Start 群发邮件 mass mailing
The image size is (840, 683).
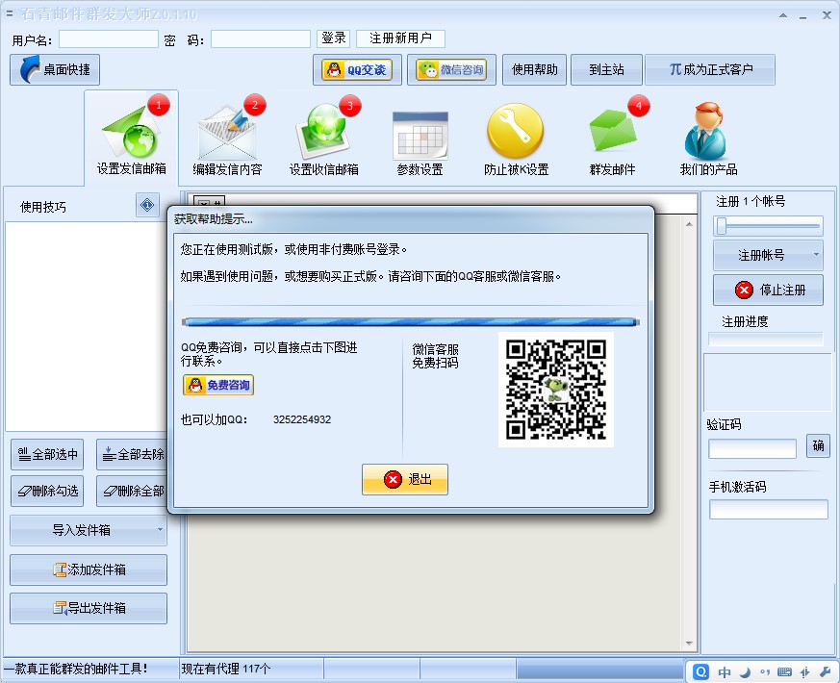(613, 138)
